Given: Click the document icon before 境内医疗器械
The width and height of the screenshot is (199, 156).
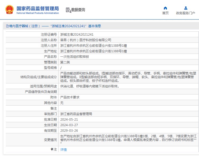Looking at the screenshot, I should tap(7, 26).
